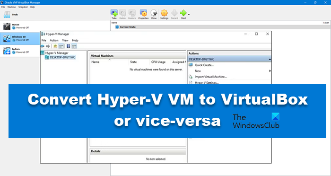Open snapshot Properties in VirtualBox toolbar

143,14
